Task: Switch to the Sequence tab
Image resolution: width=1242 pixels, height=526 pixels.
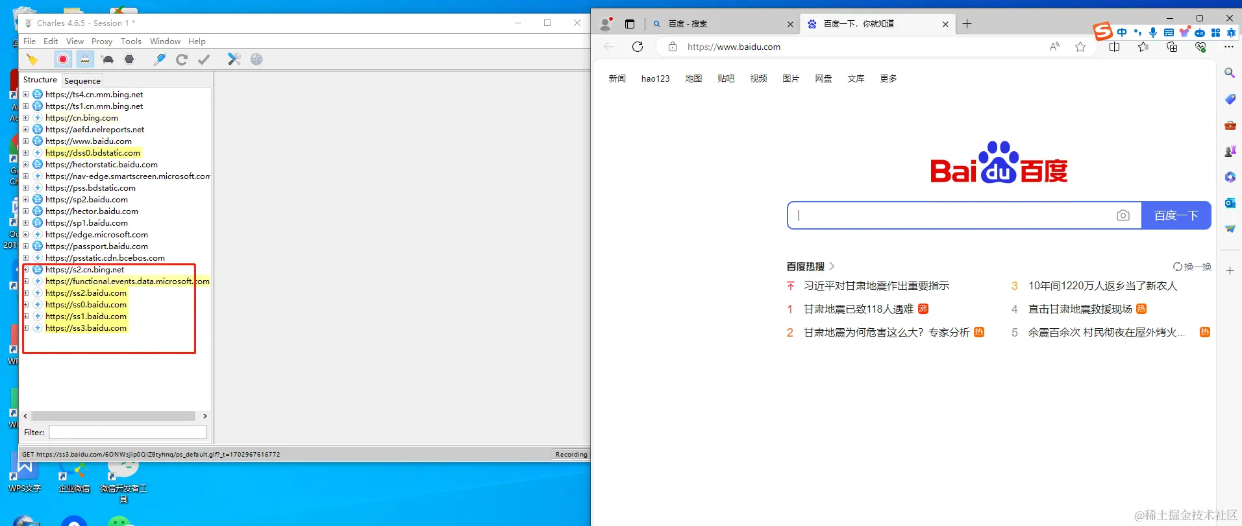Action: [x=82, y=80]
